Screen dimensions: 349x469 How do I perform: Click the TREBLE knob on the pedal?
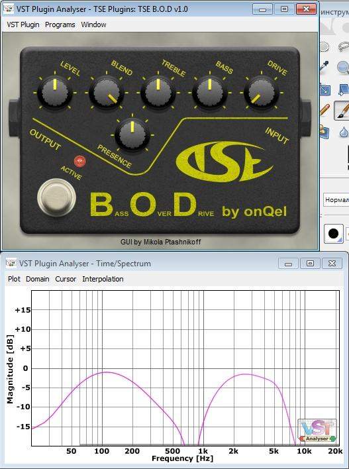tap(158, 93)
